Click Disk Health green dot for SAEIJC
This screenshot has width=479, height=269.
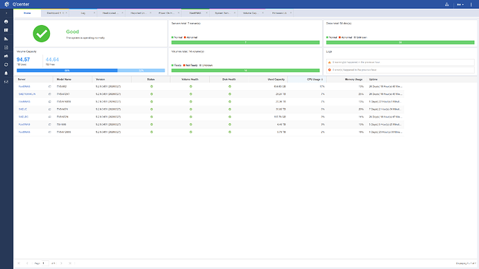(x=230, y=109)
